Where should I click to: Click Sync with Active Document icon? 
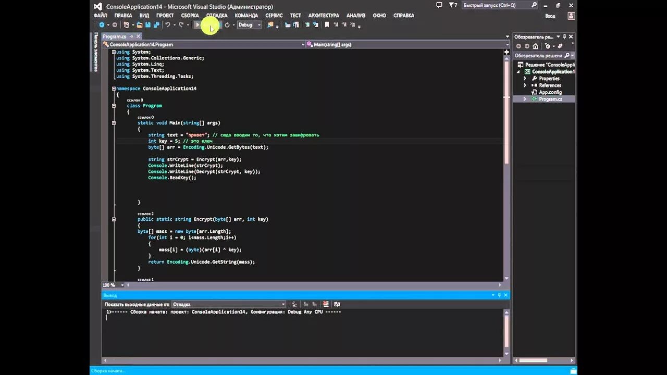(560, 46)
